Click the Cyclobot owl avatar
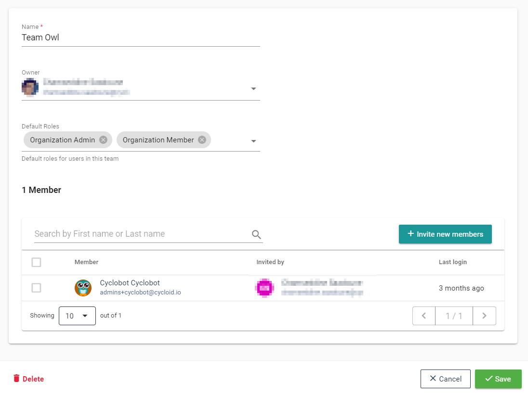528x395 pixels. [x=83, y=288]
